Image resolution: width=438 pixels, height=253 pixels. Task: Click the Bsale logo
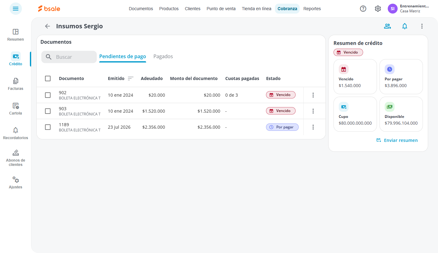point(49,9)
